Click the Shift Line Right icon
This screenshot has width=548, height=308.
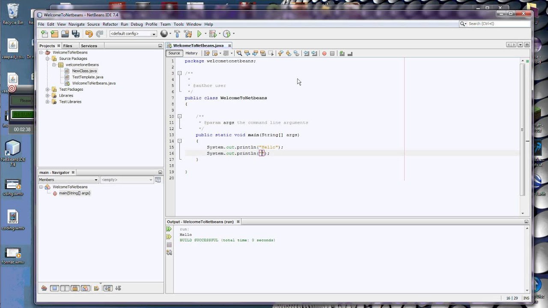(315, 53)
